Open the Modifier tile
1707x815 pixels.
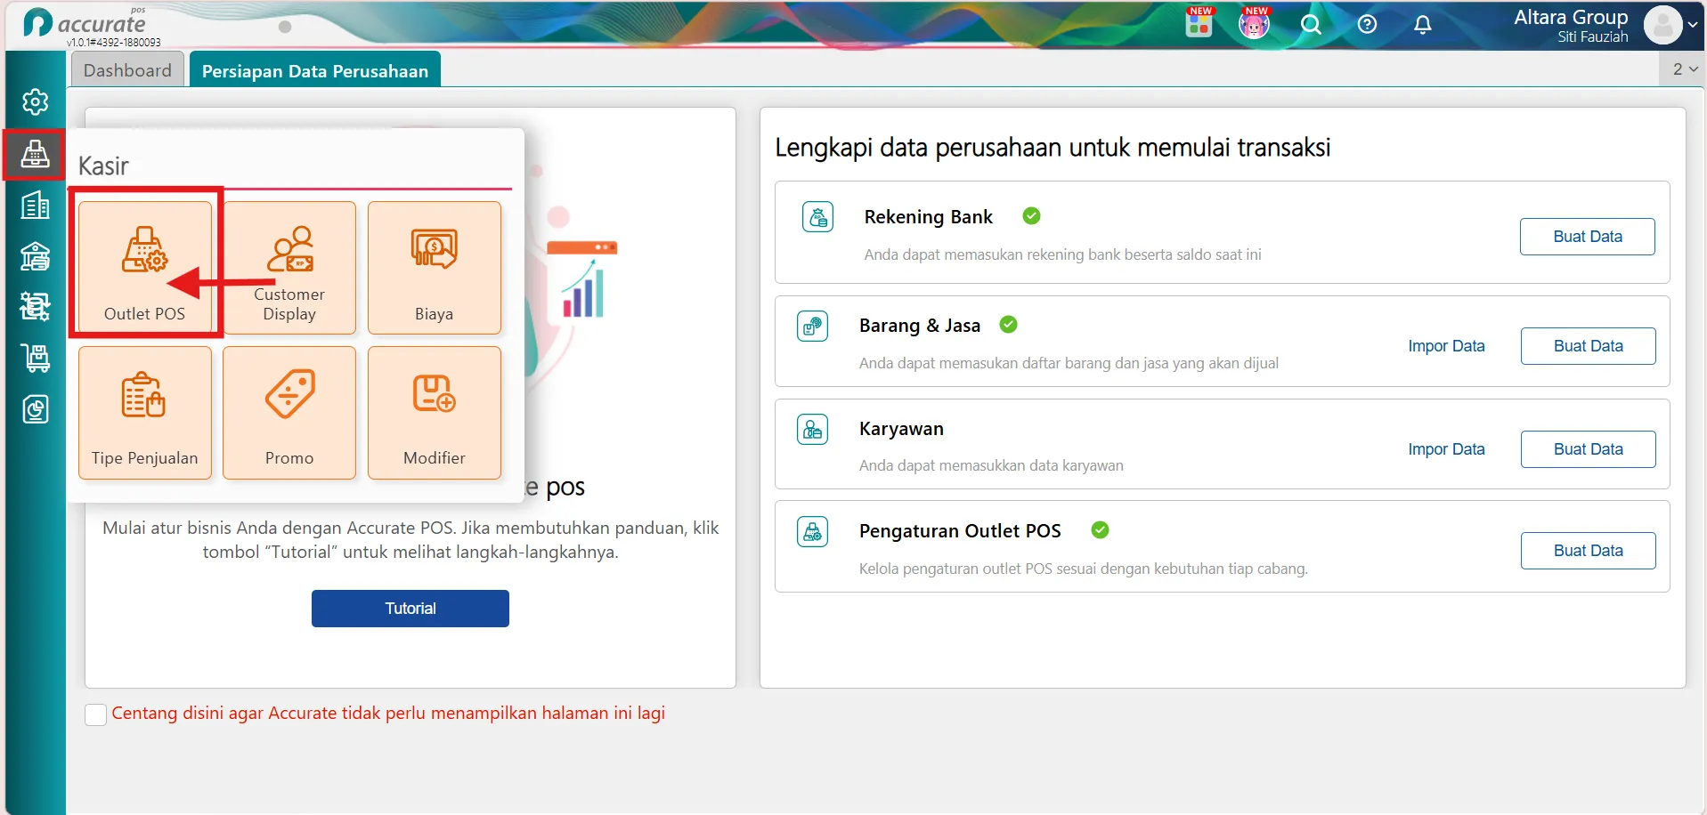coord(435,413)
